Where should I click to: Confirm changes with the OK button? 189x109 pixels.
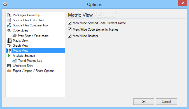point(144,102)
